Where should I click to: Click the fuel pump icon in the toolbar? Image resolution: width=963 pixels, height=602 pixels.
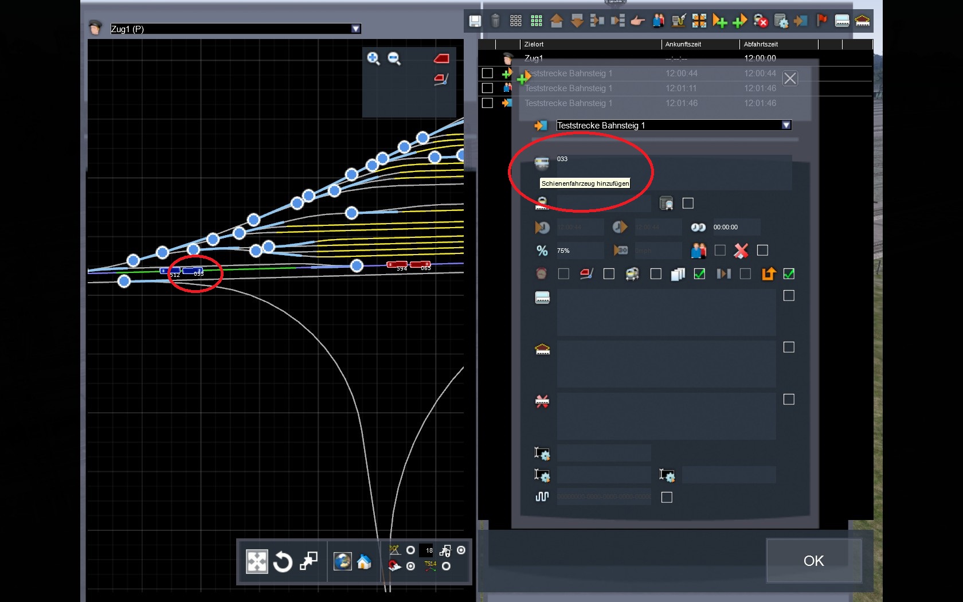pos(679,21)
